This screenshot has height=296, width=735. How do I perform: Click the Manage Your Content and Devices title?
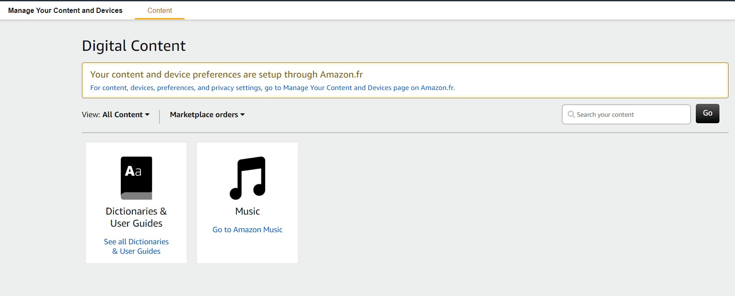(x=65, y=10)
